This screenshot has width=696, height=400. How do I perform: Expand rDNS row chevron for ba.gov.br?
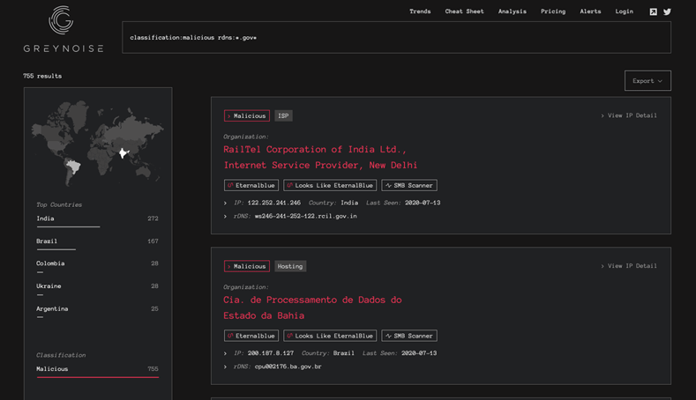pyautogui.click(x=226, y=367)
